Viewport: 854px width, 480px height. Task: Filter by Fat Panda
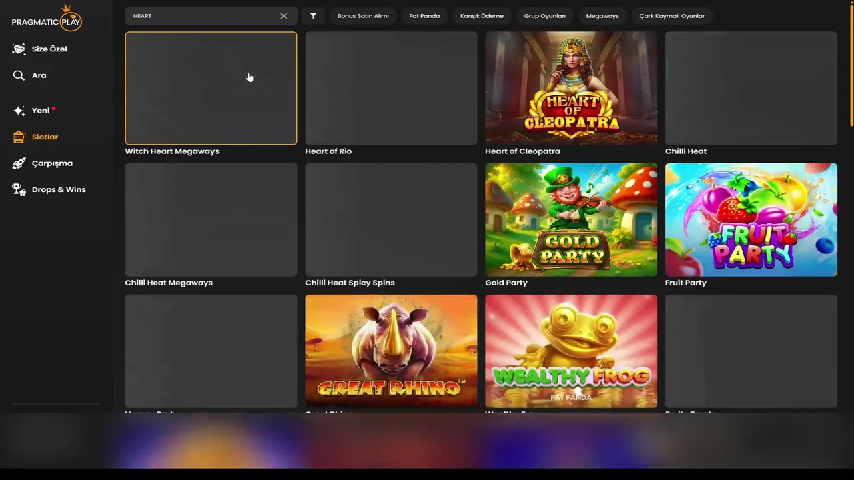coord(424,16)
